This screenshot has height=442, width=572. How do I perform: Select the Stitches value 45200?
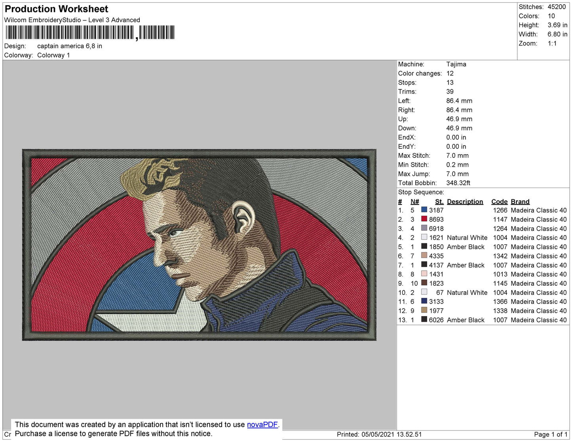click(557, 7)
